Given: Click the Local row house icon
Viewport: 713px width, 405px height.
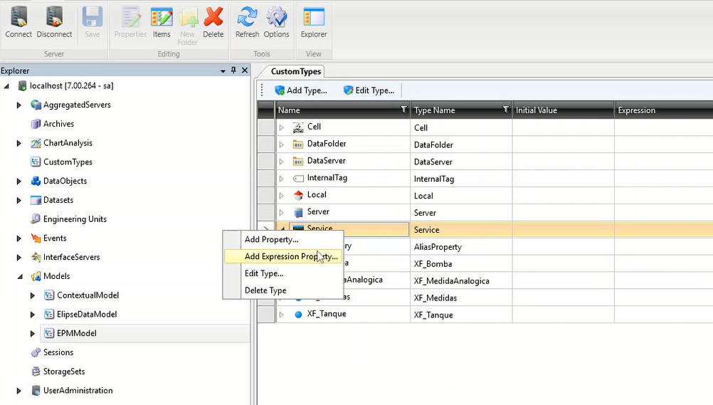Looking at the screenshot, I should (x=298, y=195).
